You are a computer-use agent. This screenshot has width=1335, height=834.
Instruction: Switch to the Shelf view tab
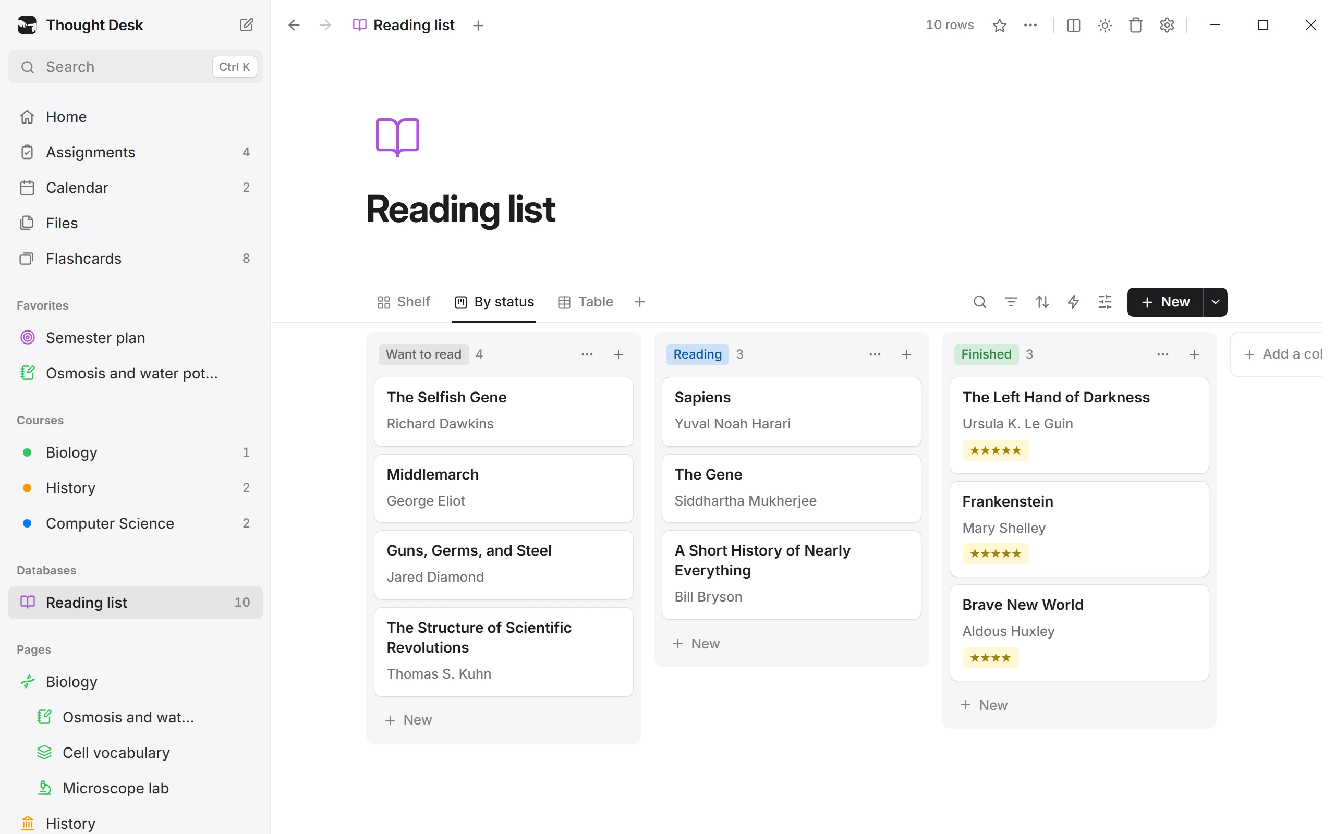point(403,302)
